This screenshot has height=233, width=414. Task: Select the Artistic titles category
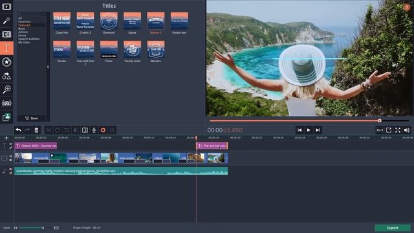click(x=23, y=32)
